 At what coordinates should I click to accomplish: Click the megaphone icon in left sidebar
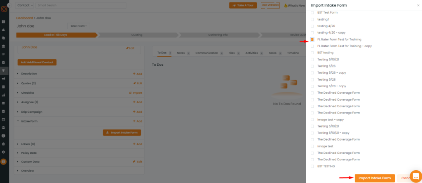(x=3, y=79)
